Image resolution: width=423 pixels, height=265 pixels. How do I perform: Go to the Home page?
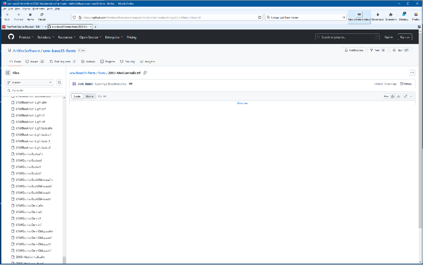pos(30,16)
